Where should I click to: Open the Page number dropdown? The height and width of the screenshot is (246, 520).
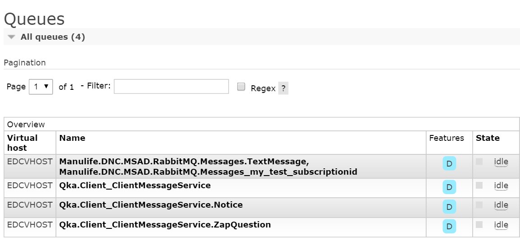point(41,87)
